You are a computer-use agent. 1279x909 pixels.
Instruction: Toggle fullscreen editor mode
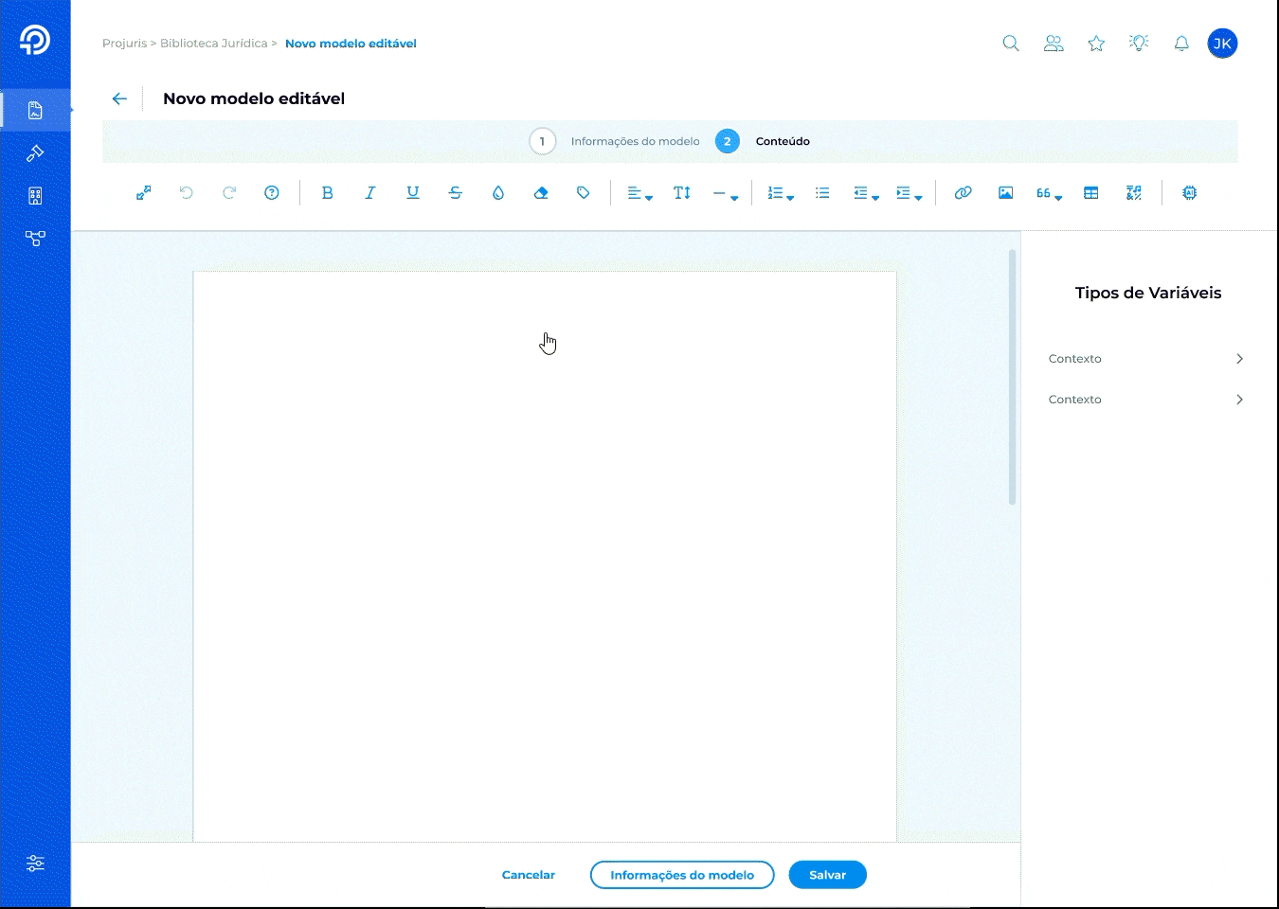(x=144, y=193)
